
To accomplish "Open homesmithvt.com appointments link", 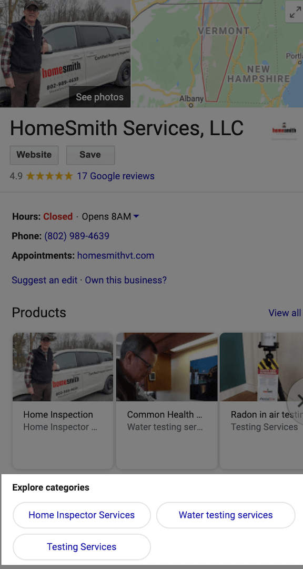I will (116, 256).
